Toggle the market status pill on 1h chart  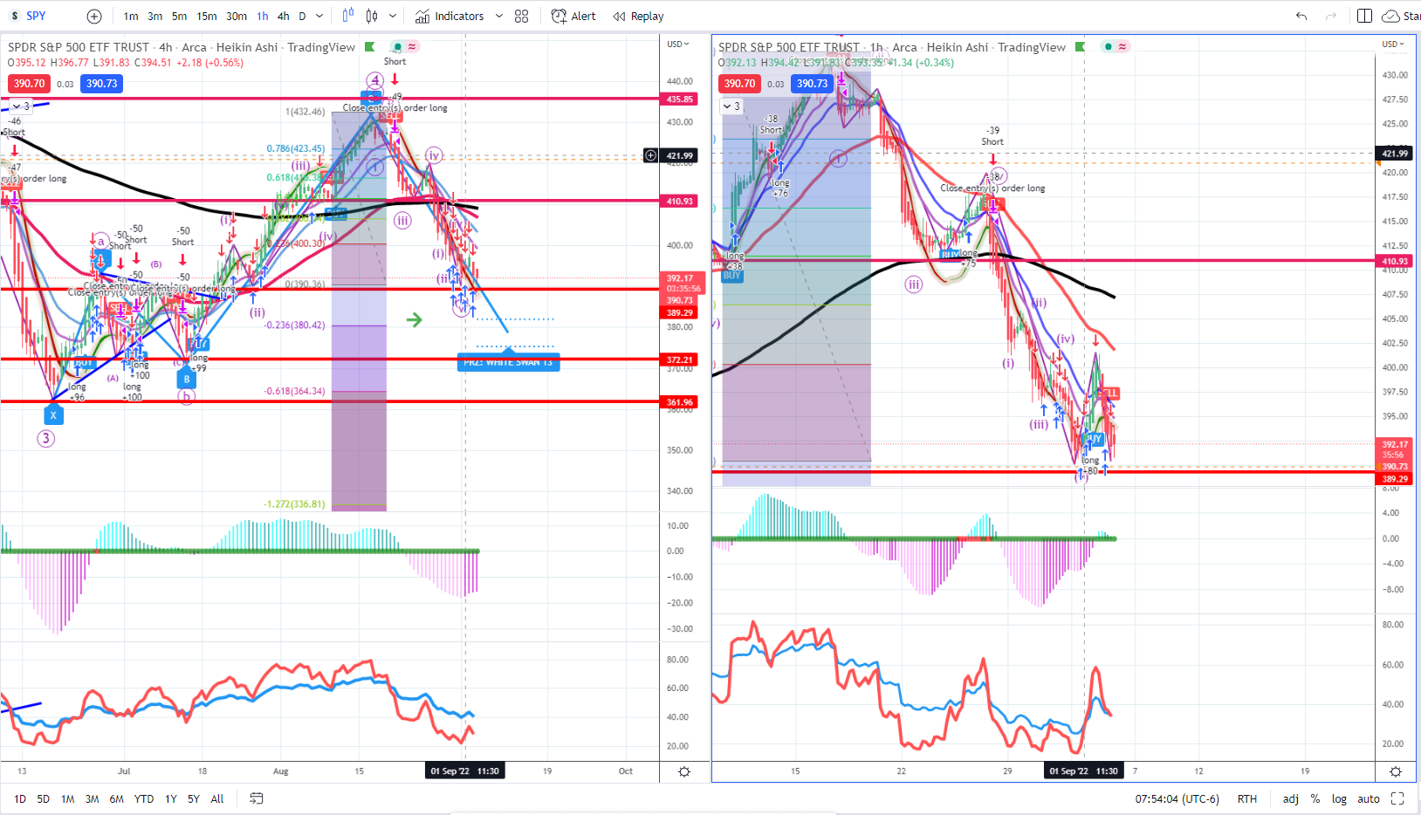[1116, 46]
